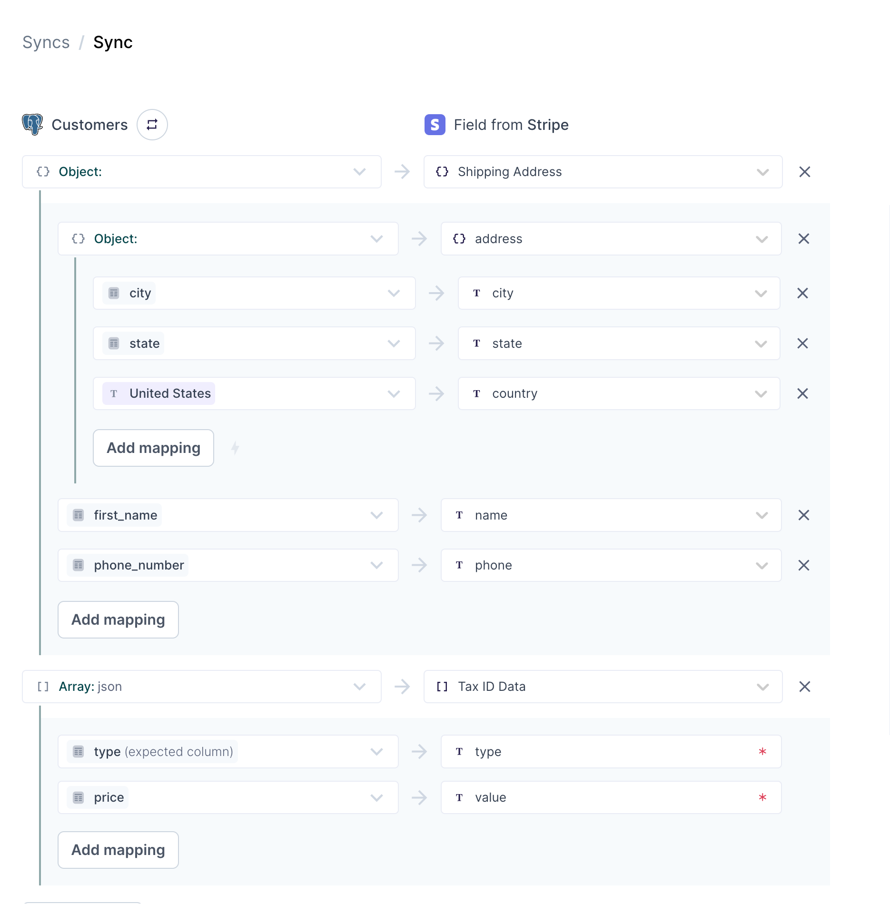Remove the Tax ID Data mapping

point(804,687)
